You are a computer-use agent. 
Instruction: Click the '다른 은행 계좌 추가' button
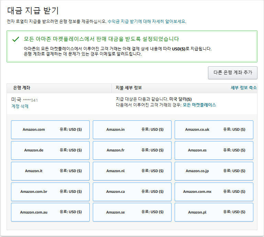click(x=232, y=73)
